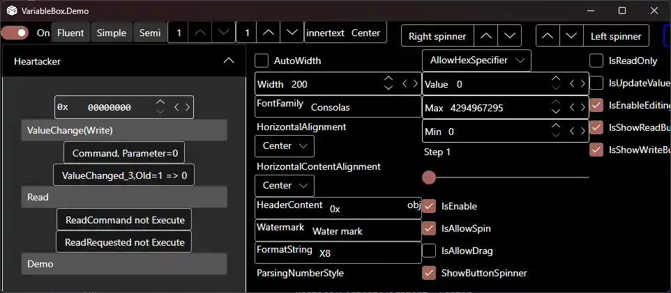The width and height of the screenshot is (671, 293).
Task: Increase the Max value spin up arrow
Action: (x=556, y=103)
